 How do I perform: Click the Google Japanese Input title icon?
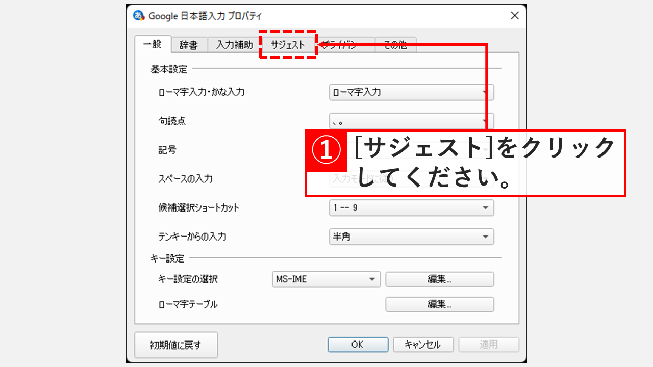tap(138, 16)
